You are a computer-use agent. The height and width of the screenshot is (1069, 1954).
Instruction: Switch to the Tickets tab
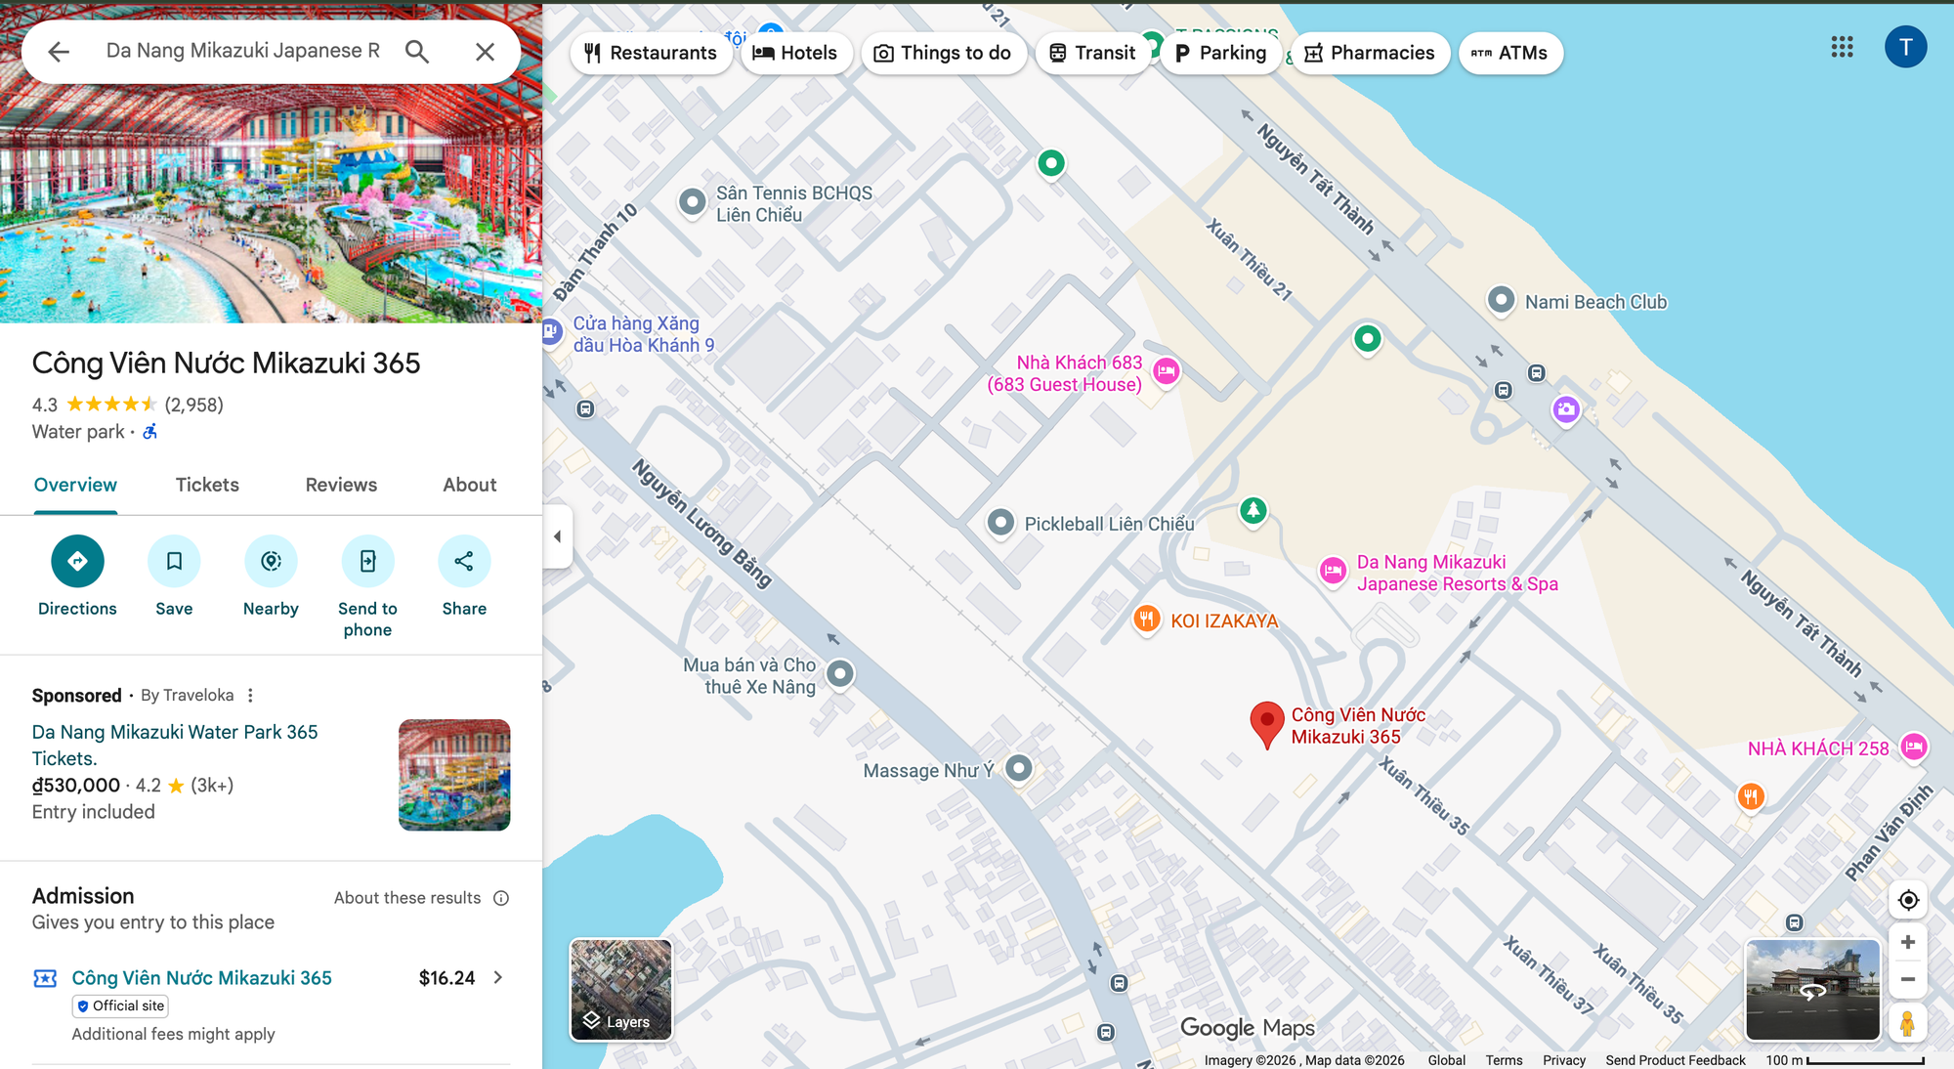point(207,485)
